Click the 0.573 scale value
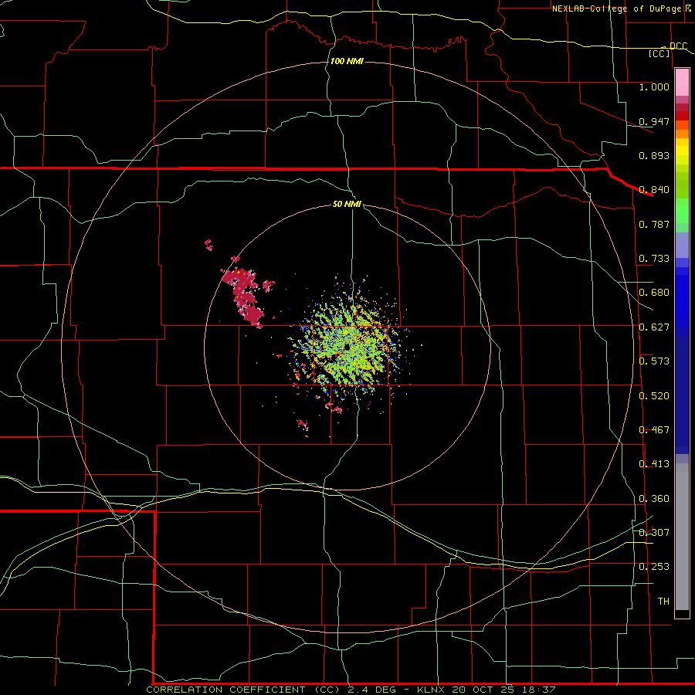Image resolution: width=695 pixels, height=695 pixels. point(654,361)
